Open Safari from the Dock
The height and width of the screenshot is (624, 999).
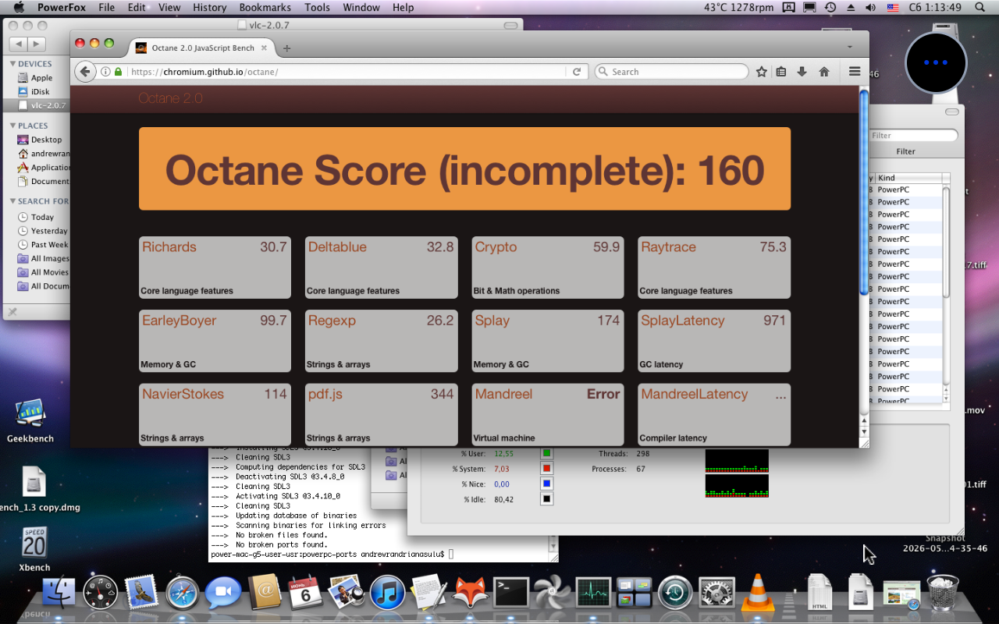point(183,593)
